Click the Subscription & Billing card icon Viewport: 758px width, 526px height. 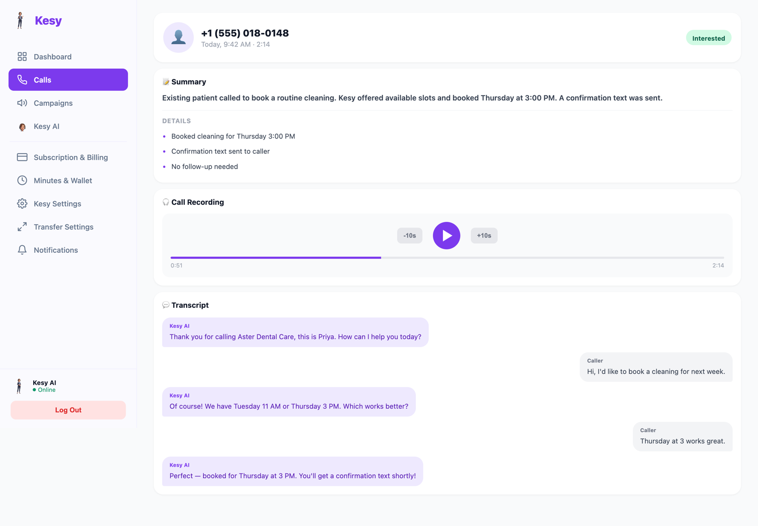coord(22,157)
